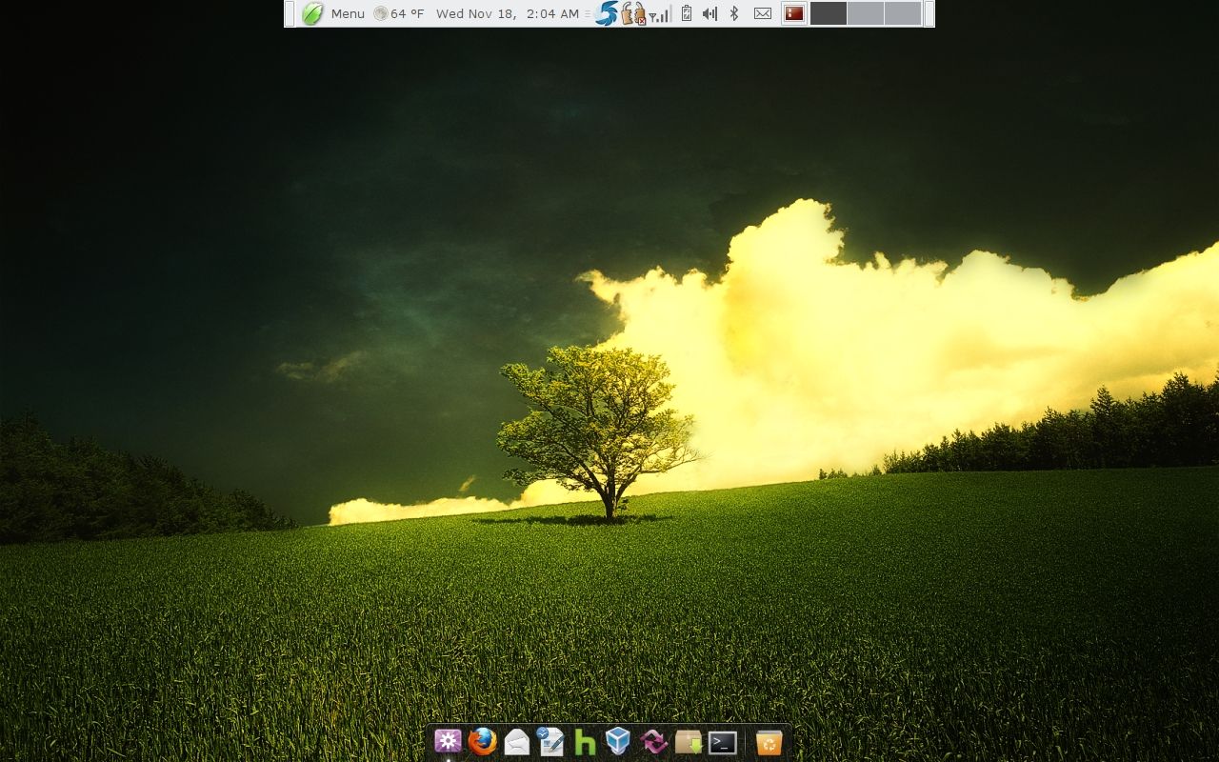Open the volume speaker control
The height and width of the screenshot is (762, 1219).
pos(709,13)
